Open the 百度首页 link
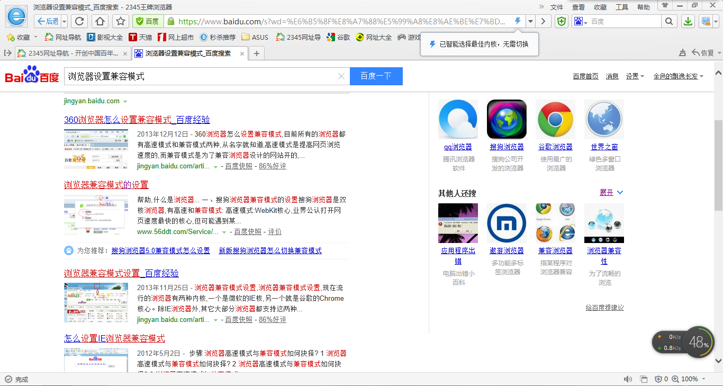 585,76
